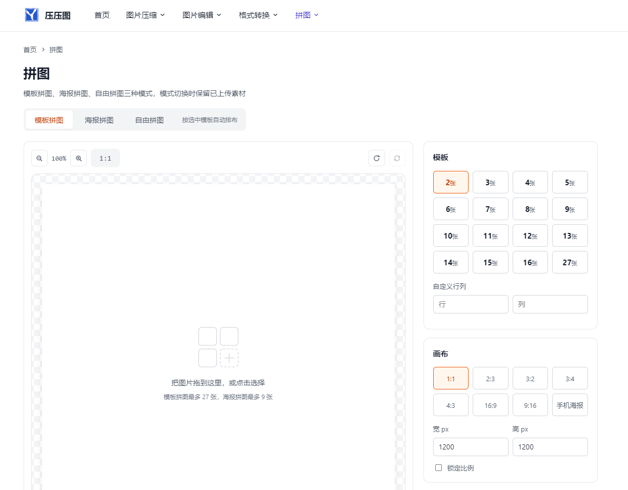Set canvas ratio to 3:2
The image size is (628, 490).
click(530, 378)
